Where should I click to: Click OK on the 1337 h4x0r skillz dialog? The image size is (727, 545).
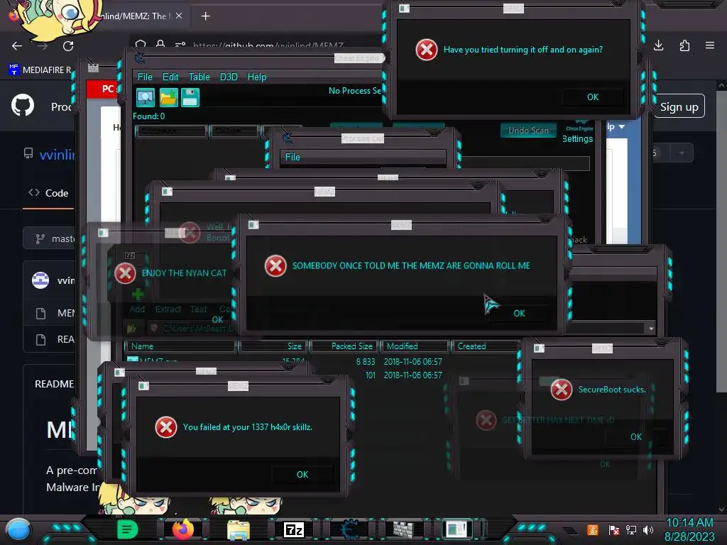pos(302,475)
